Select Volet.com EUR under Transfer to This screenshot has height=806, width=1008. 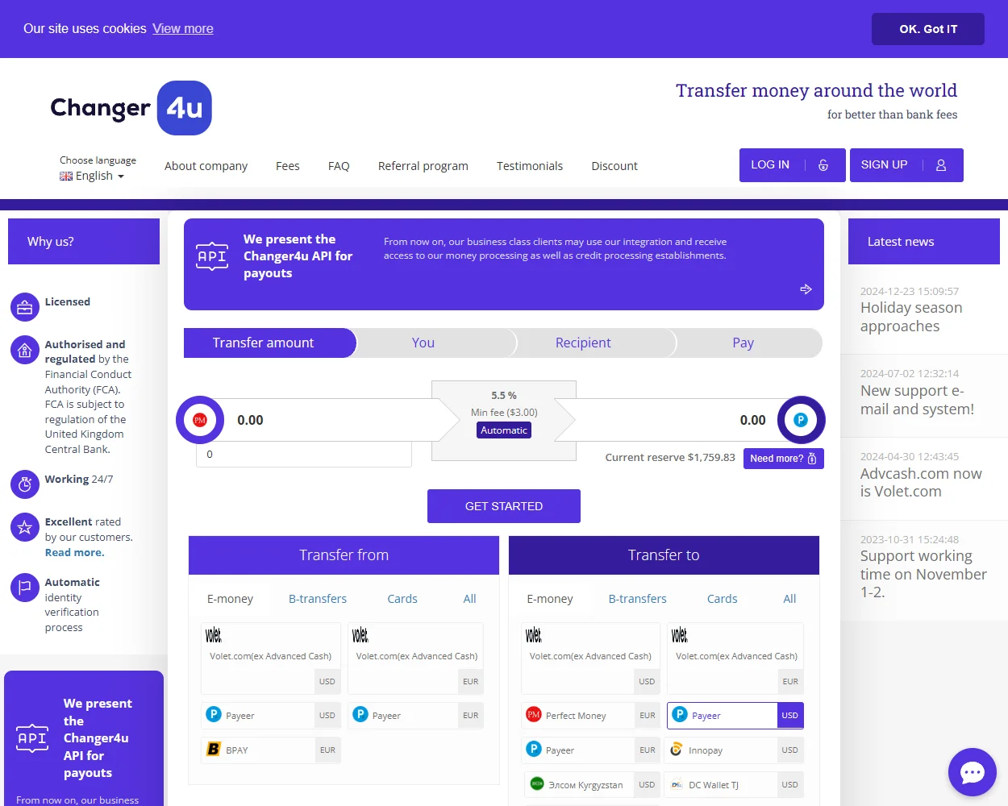click(x=735, y=659)
